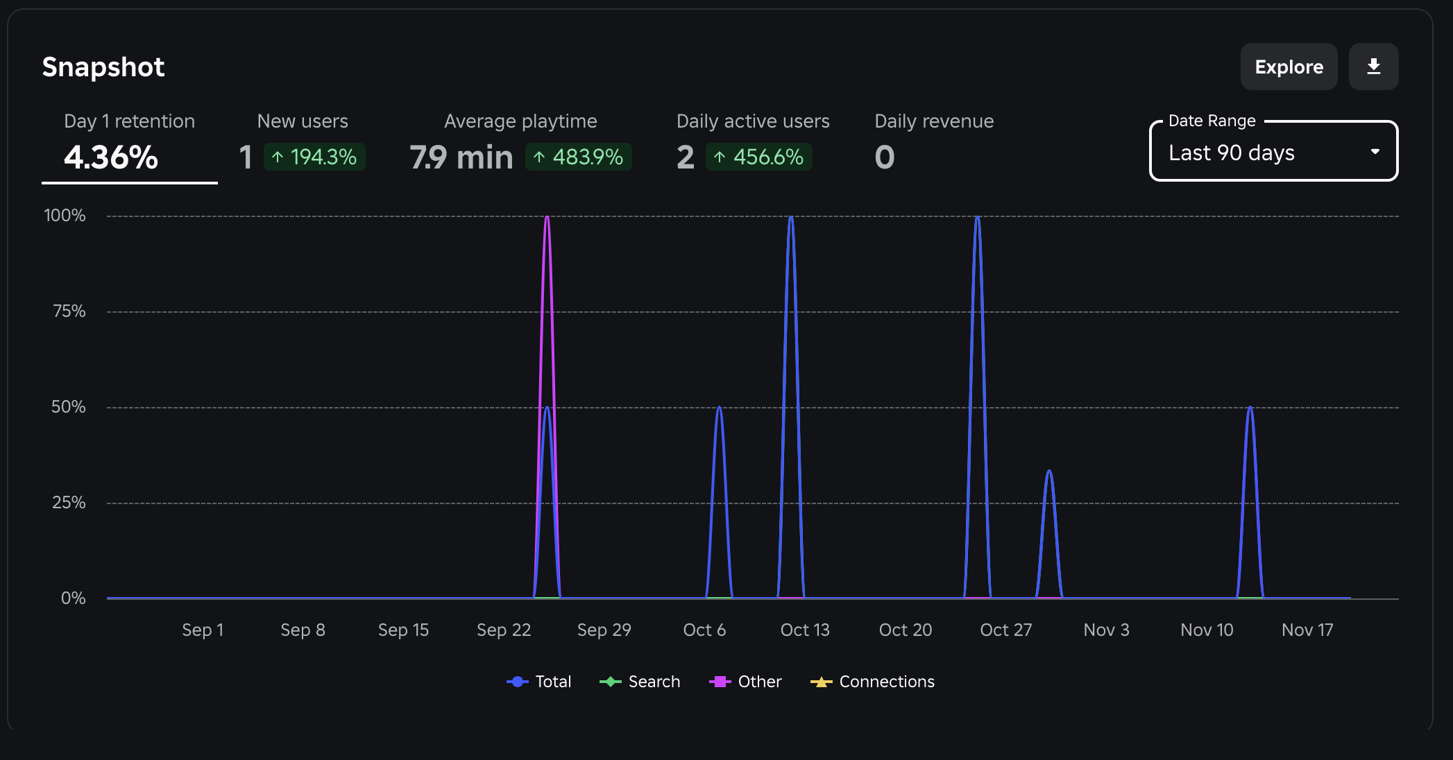Toggle the Search series in legend
Viewport: 1453px width, 760px height.
654,682
